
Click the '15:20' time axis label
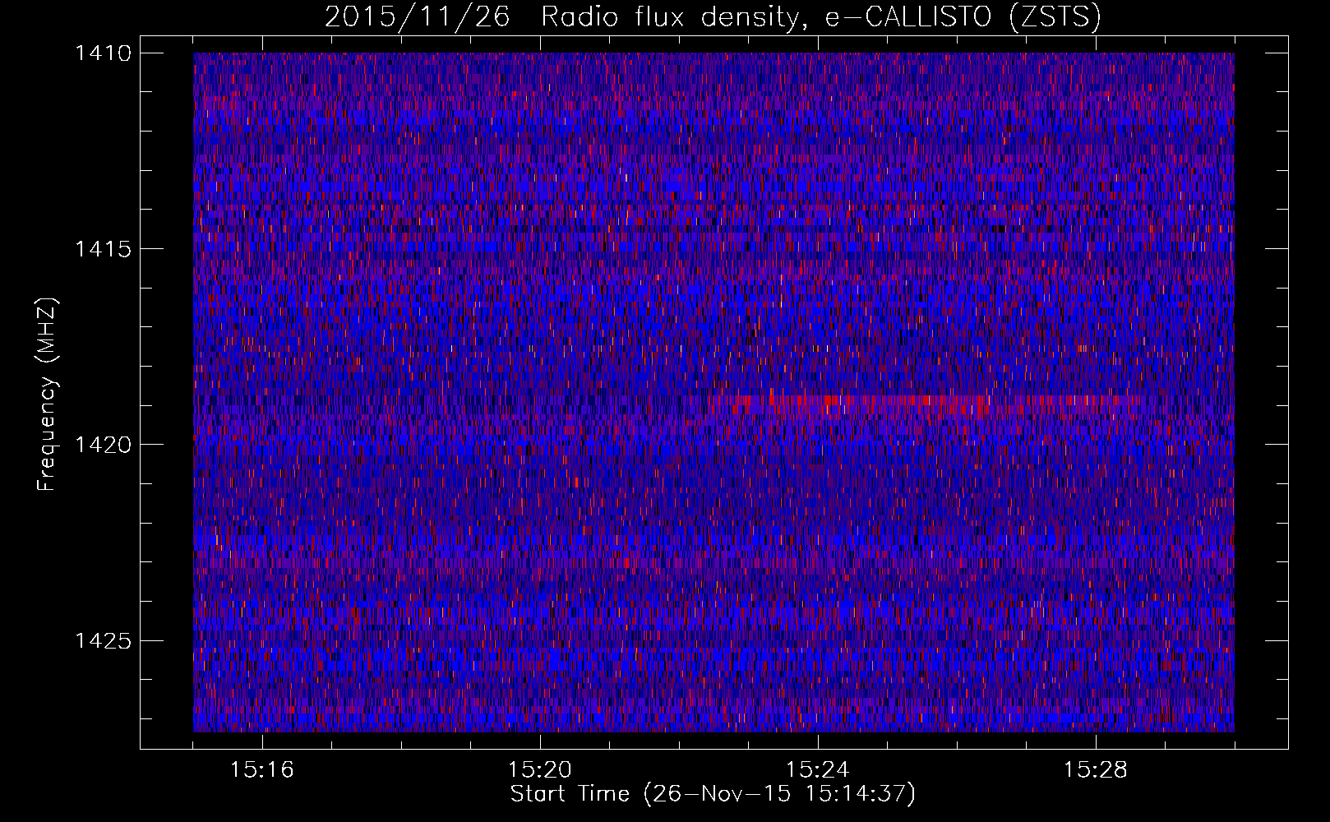pos(540,770)
